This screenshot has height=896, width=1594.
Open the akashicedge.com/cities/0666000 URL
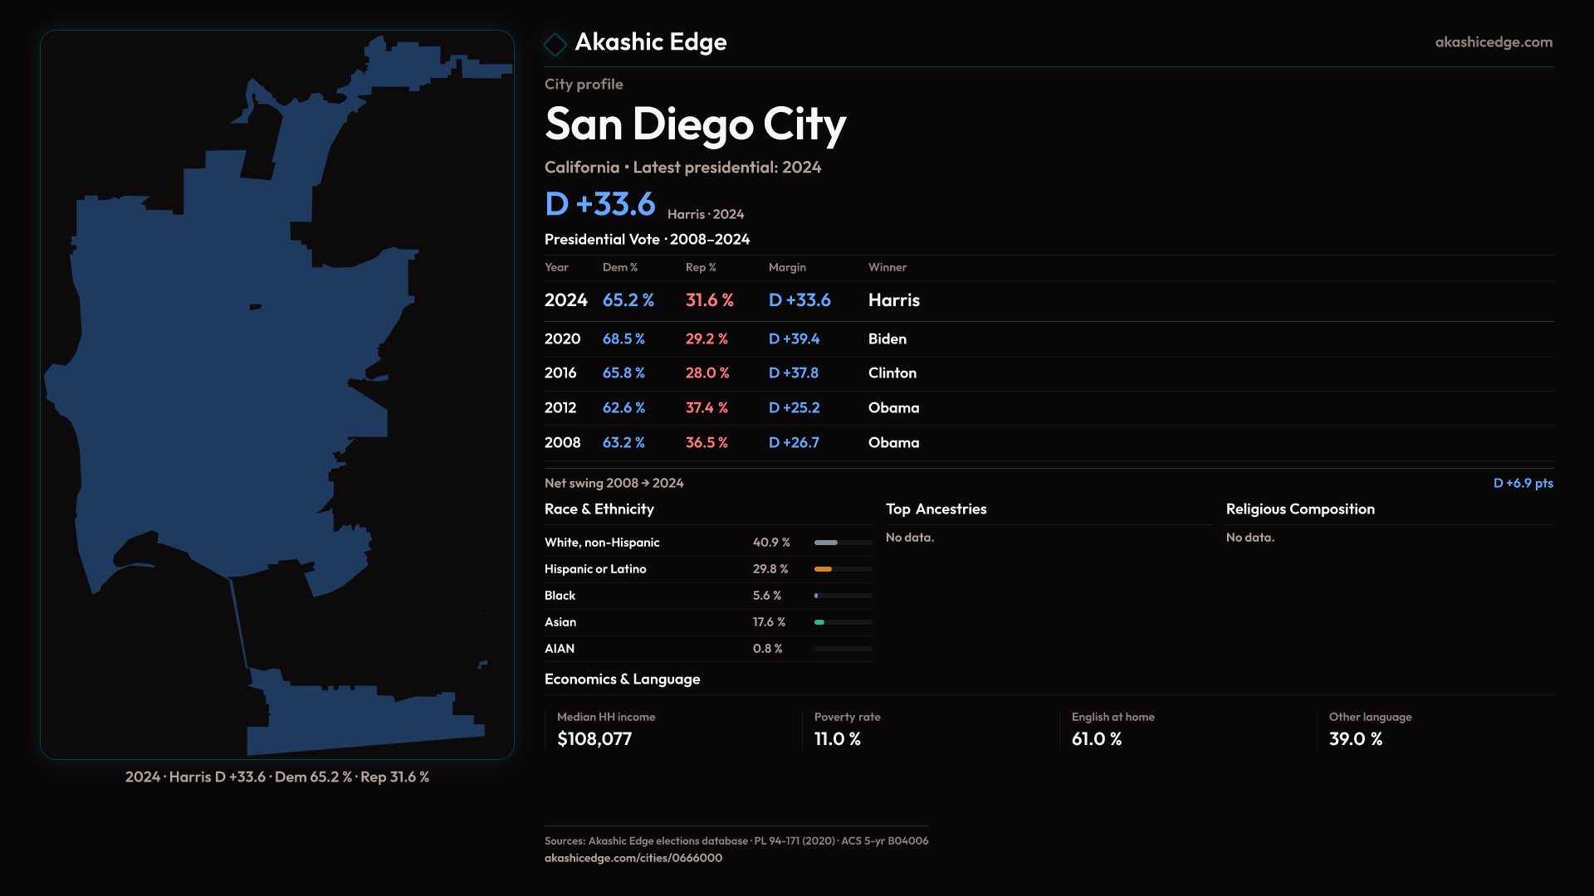coord(633,858)
